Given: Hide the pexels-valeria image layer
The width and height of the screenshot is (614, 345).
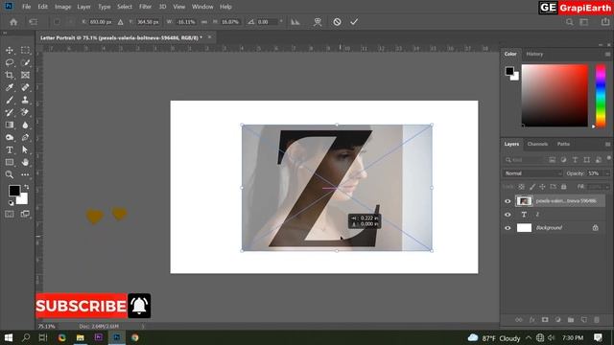Looking at the screenshot, I should coord(508,201).
